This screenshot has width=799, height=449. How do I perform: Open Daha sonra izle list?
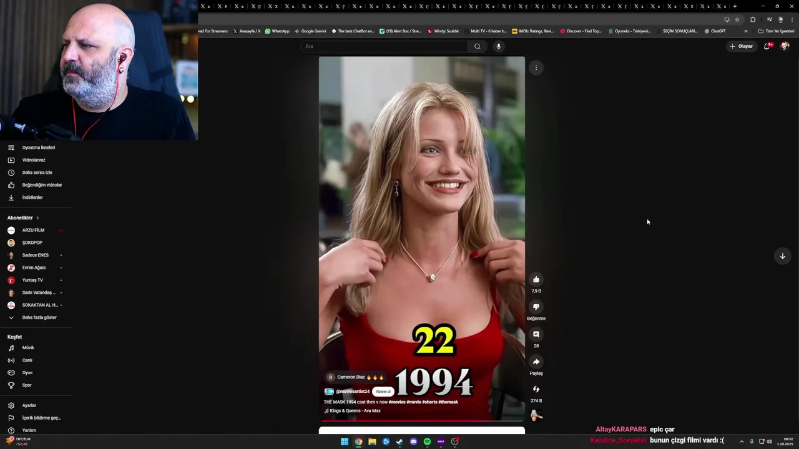(36, 173)
